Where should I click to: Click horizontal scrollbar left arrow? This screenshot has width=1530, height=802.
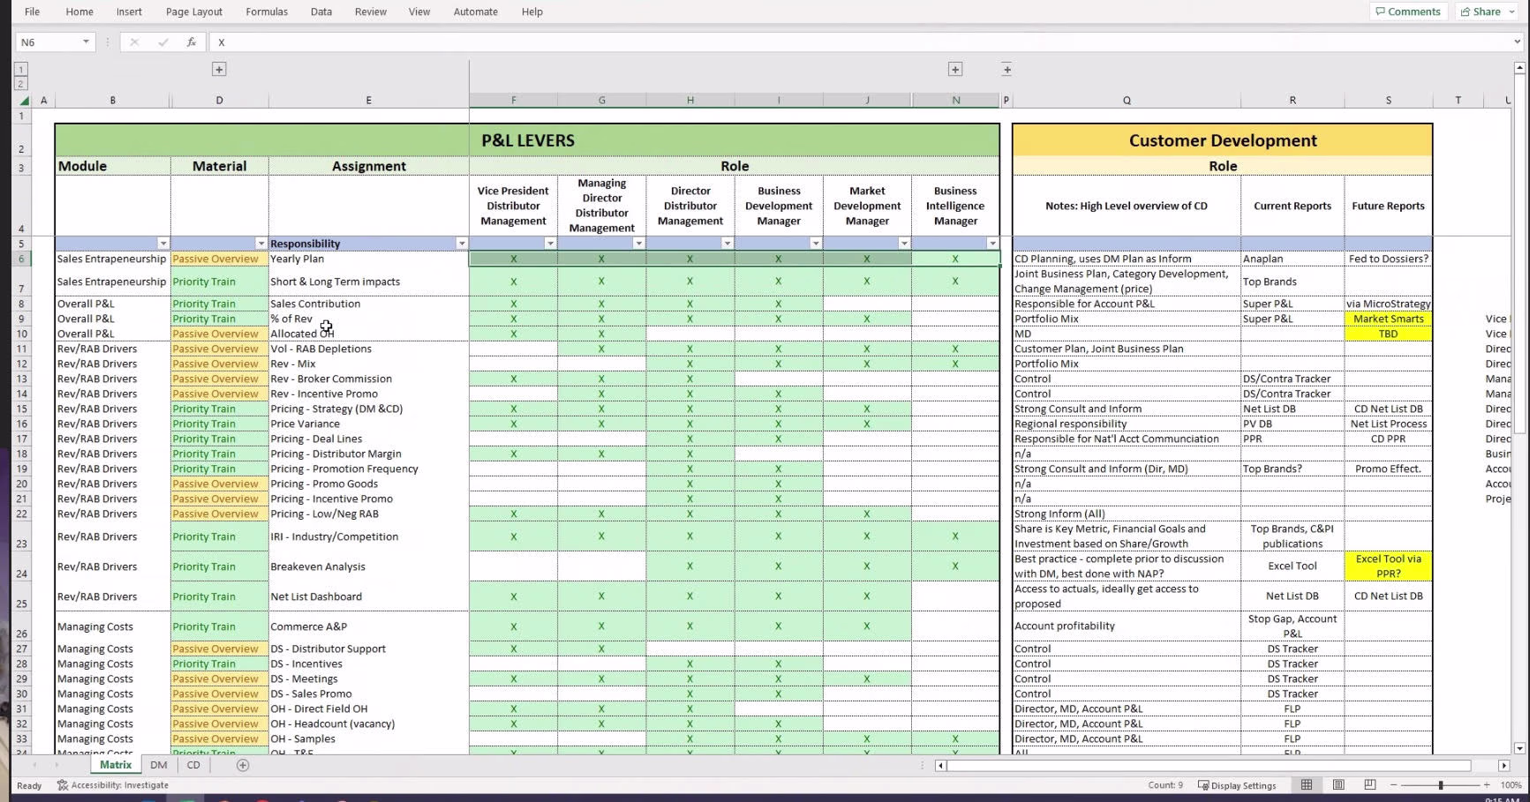pos(940,766)
